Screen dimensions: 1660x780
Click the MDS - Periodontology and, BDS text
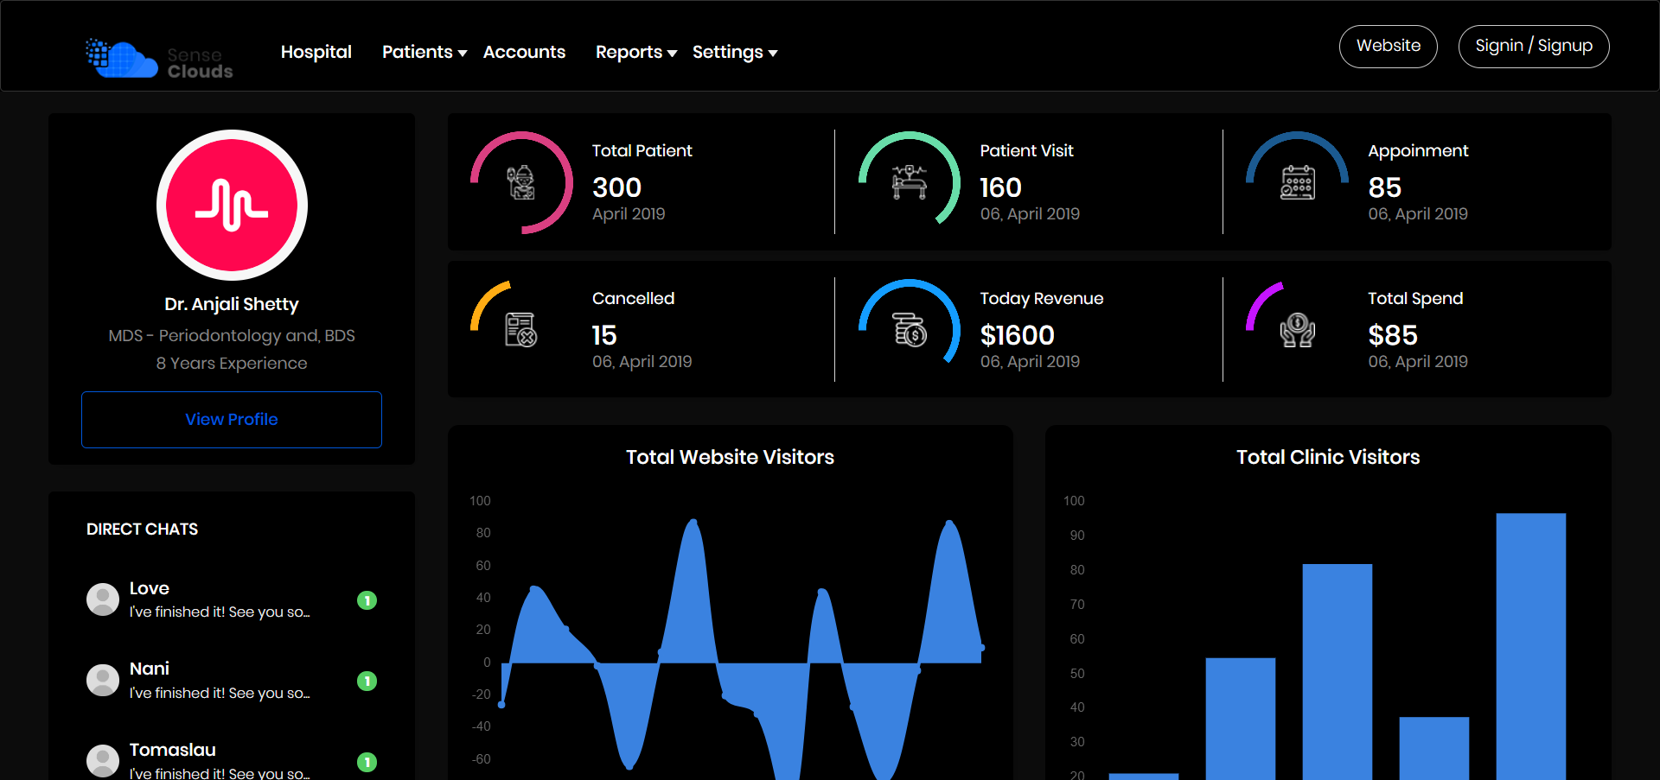(x=232, y=336)
